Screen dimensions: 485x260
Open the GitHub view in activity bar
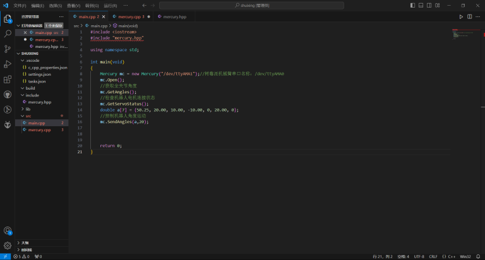(8, 95)
